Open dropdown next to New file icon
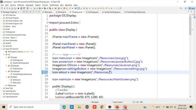The height and width of the screenshot is (110, 196). pyautogui.click(x=5, y=8)
